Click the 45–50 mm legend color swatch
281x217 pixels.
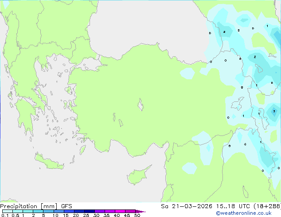tap(130, 211)
